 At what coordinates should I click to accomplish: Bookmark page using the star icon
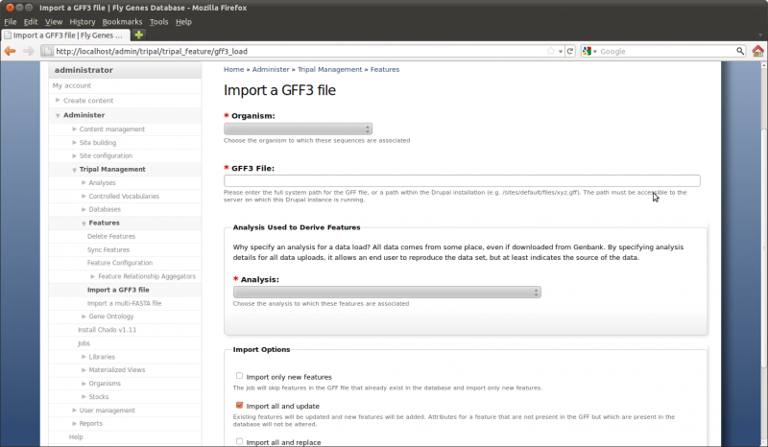(551, 51)
